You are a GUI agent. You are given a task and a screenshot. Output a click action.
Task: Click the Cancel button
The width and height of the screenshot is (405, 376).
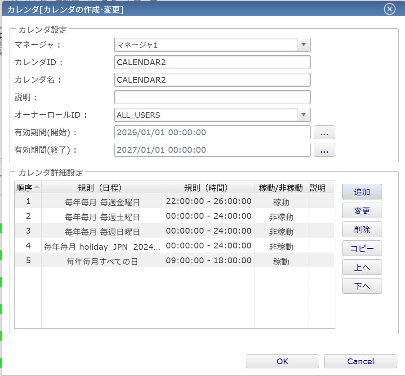click(x=360, y=361)
